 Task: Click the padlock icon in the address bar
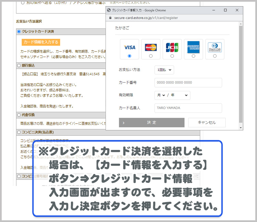coord(110,18)
